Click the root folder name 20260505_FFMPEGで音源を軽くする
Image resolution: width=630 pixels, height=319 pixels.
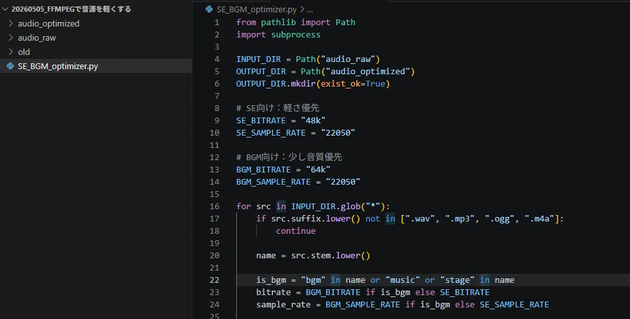pos(71,9)
